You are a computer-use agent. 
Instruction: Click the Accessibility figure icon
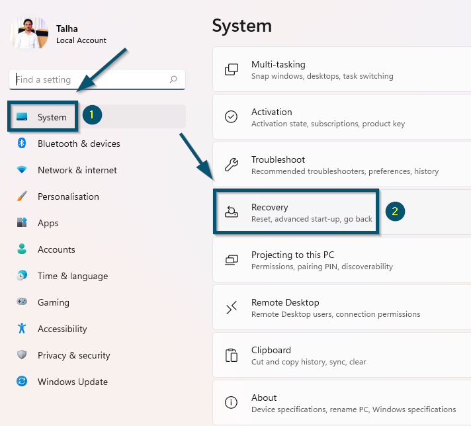22,328
